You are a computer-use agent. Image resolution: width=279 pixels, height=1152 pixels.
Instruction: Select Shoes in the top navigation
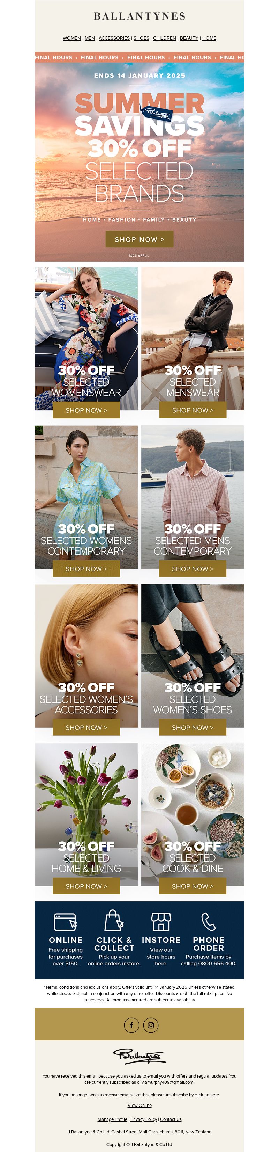[x=142, y=38]
